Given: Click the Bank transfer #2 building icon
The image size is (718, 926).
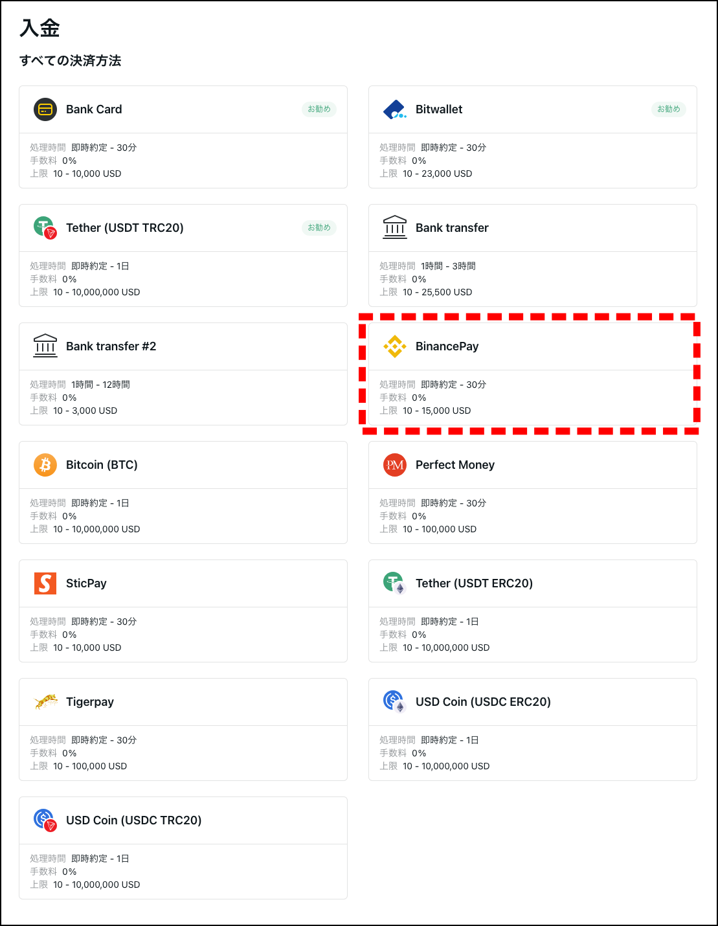Looking at the screenshot, I should [45, 346].
